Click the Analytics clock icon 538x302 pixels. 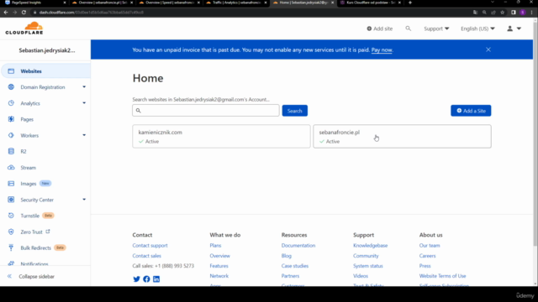(x=11, y=103)
